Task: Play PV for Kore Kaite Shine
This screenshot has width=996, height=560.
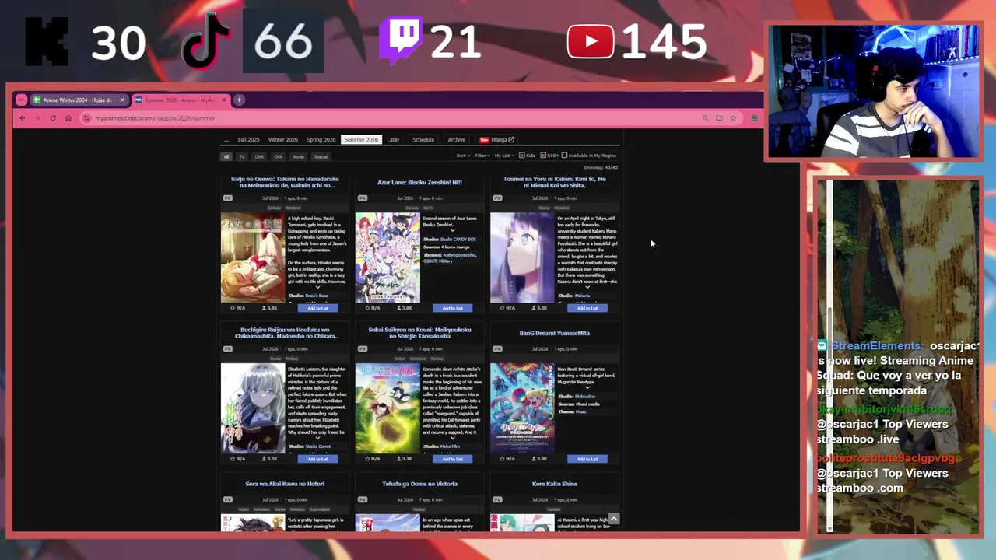Action: click(x=497, y=500)
